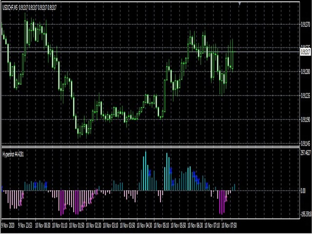The width and height of the screenshot is (312, 234).
Task: Click the 9 Nov 23:53 time label
Action: click(25, 225)
